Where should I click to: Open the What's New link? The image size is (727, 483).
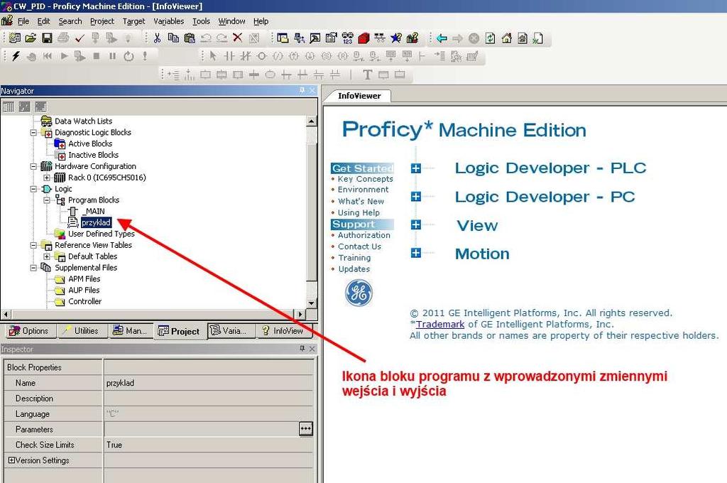point(361,201)
